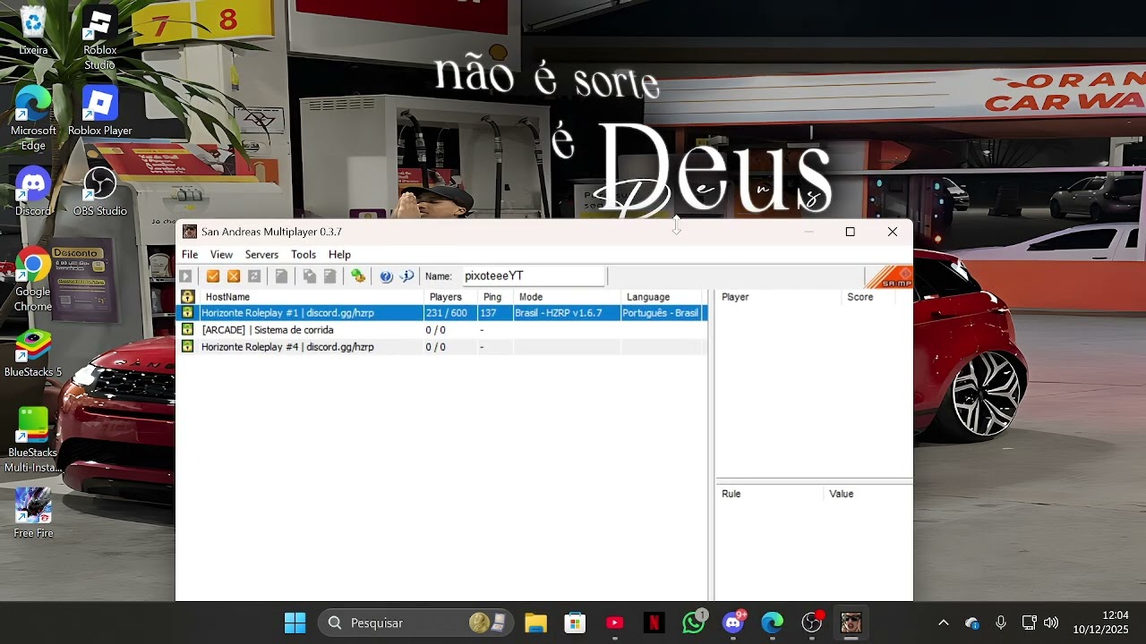Image resolution: width=1146 pixels, height=644 pixels.
Task: Open the View menu
Action: (x=221, y=255)
